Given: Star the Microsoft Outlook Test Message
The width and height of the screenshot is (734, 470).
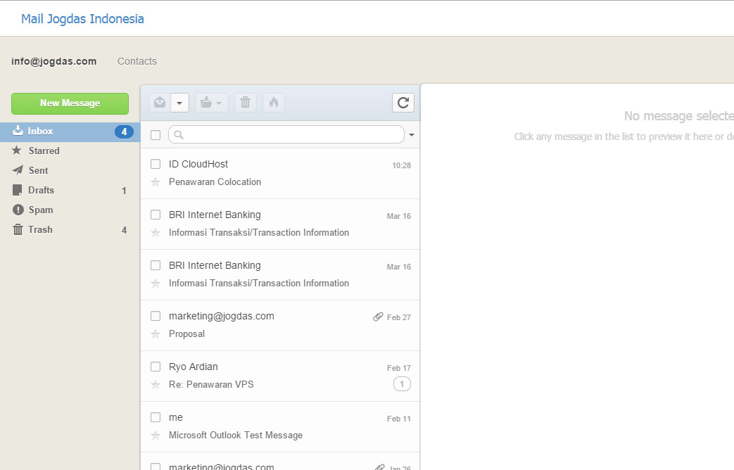Looking at the screenshot, I should (x=156, y=436).
